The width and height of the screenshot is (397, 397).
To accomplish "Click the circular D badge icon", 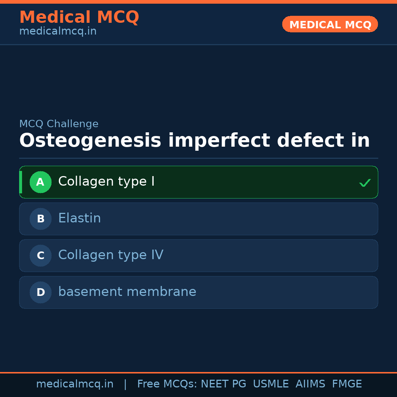I will [40, 292].
